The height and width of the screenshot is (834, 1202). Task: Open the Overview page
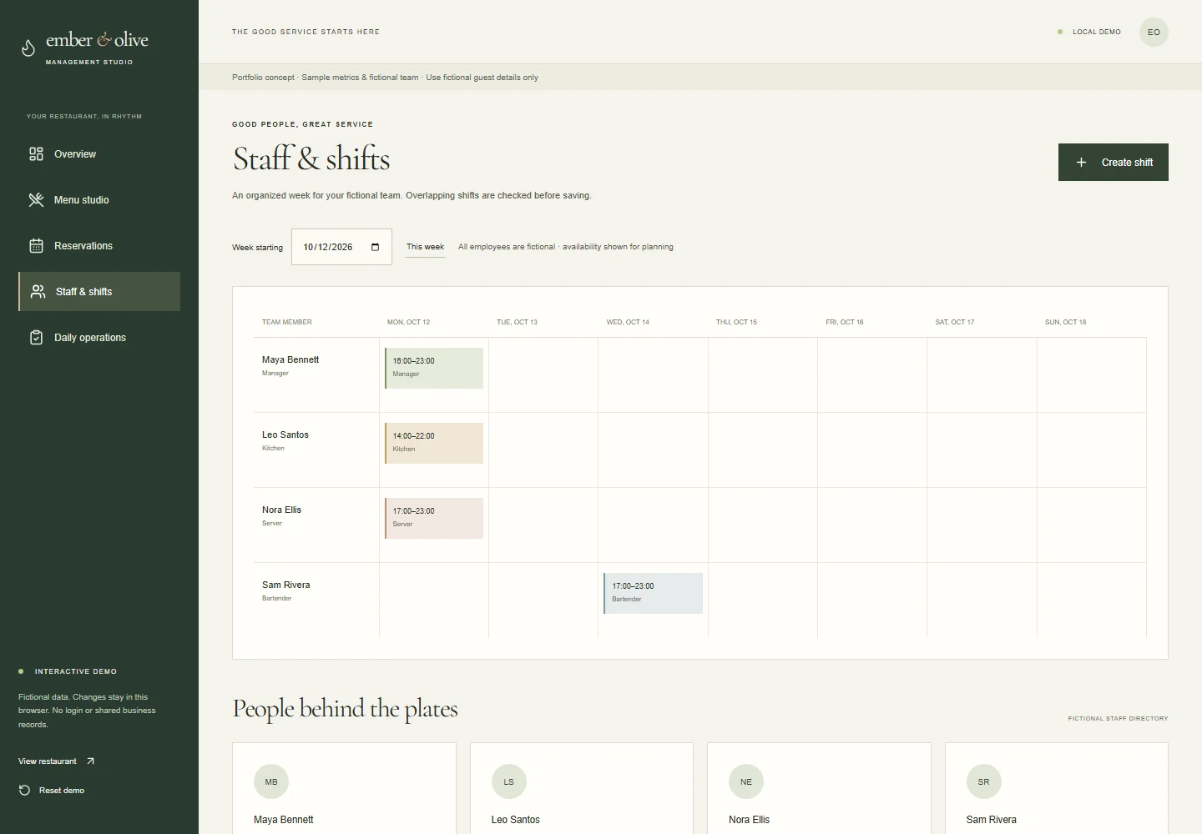[x=99, y=154]
